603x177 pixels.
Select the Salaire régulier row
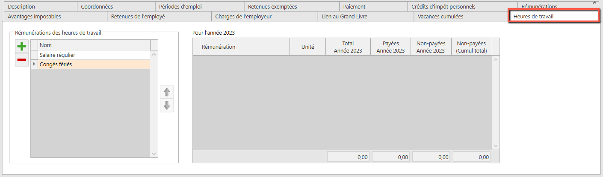click(90, 55)
